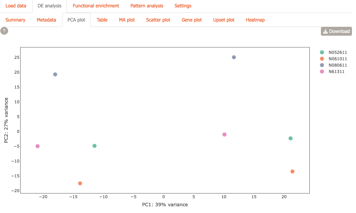Viewport: 356px width, 213px height.
Task: Click the lowest orange point on left
Action: tap(80, 183)
